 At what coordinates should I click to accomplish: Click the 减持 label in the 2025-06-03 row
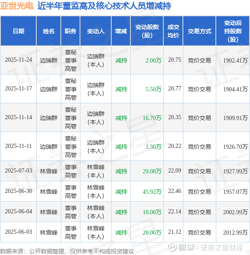tap(121, 232)
